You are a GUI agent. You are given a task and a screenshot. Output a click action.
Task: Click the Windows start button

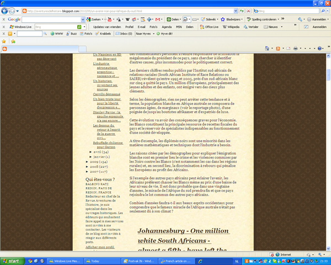coord(12,261)
